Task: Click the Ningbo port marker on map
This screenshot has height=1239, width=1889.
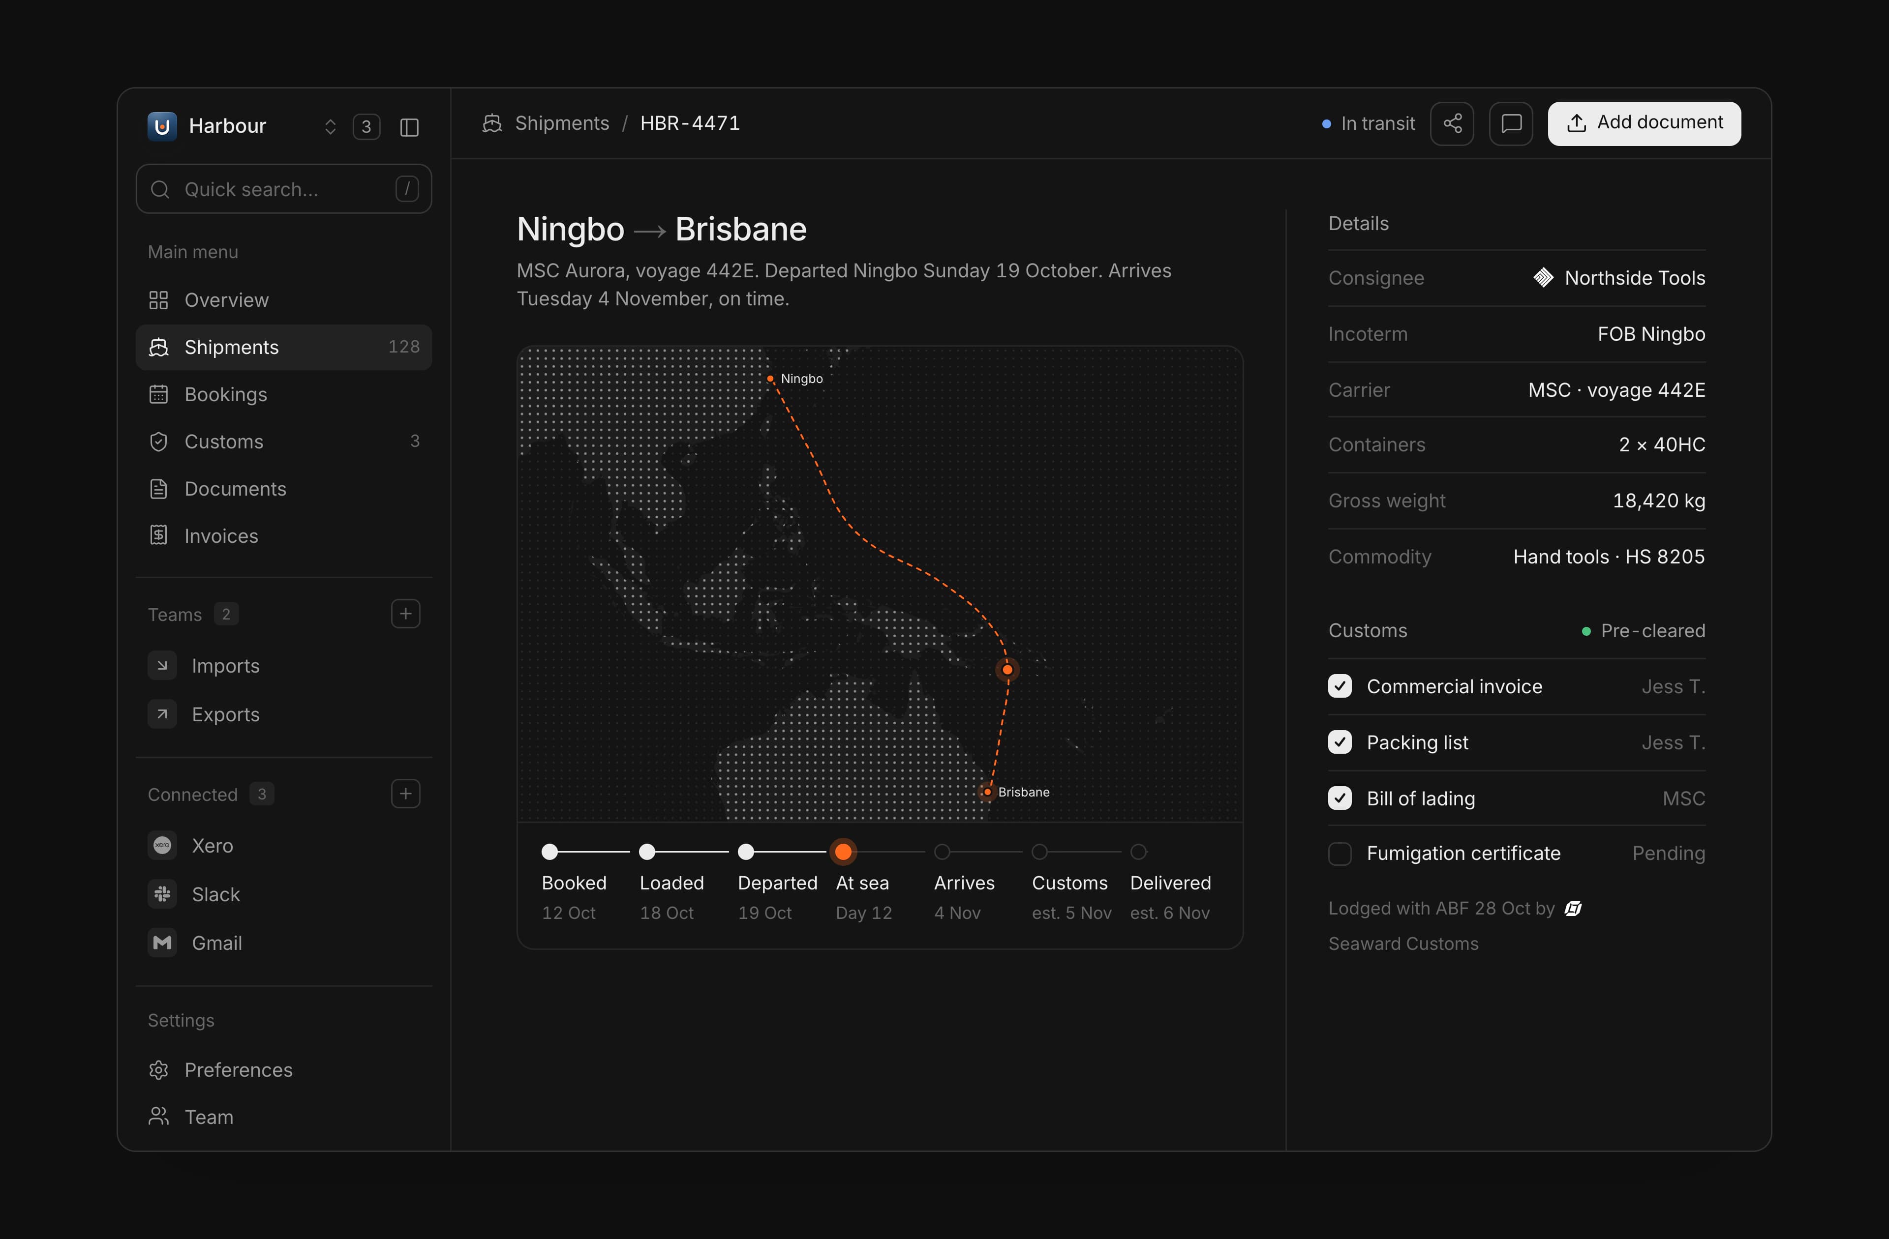Action: coord(770,379)
